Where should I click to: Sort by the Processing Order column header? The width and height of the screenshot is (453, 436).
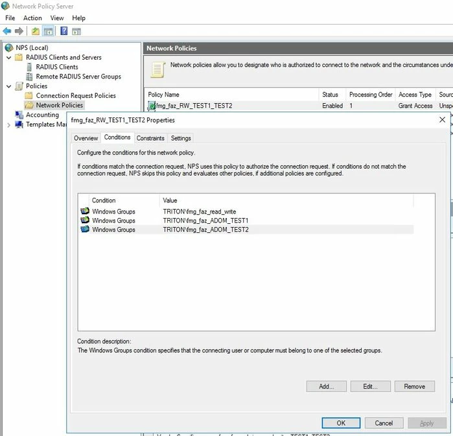point(371,95)
